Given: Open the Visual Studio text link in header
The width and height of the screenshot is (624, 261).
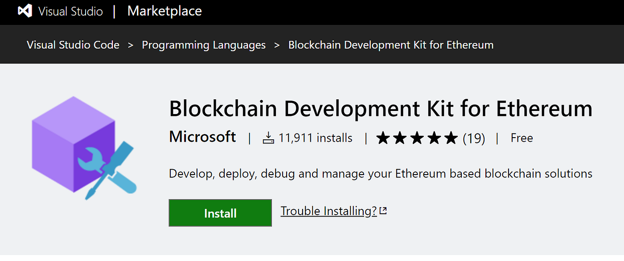Looking at the screenshot, I should 70,11.
